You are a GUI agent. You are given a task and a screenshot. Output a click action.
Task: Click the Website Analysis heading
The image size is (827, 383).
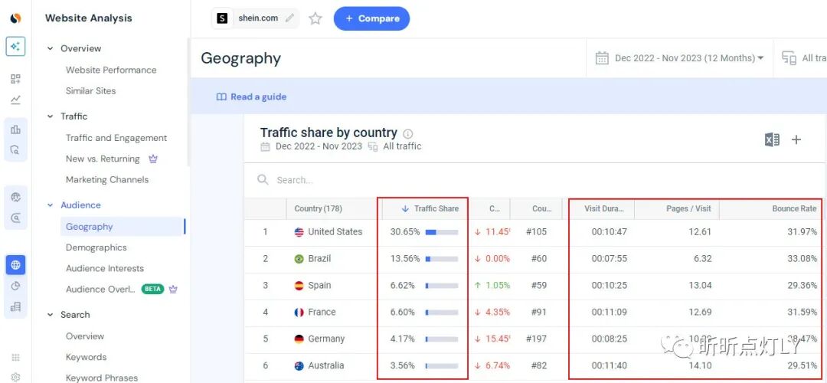pos(89,18)
